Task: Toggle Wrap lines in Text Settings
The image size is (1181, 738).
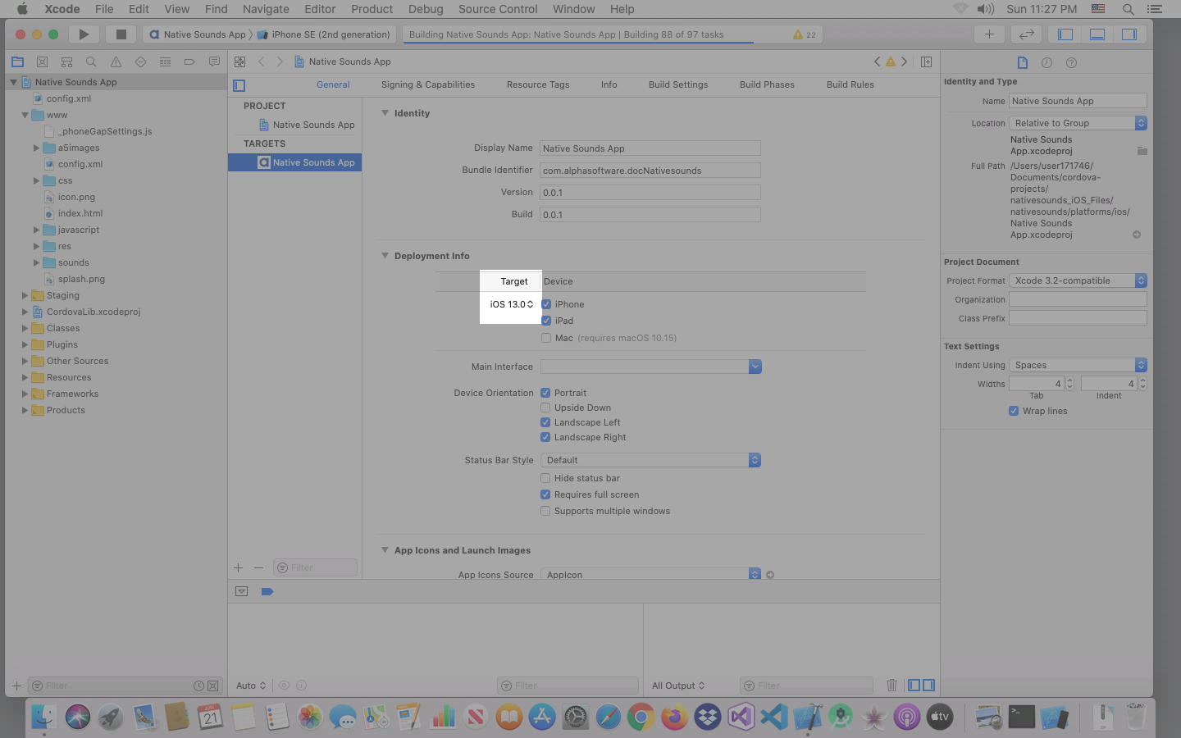Action: (1014, 411)
